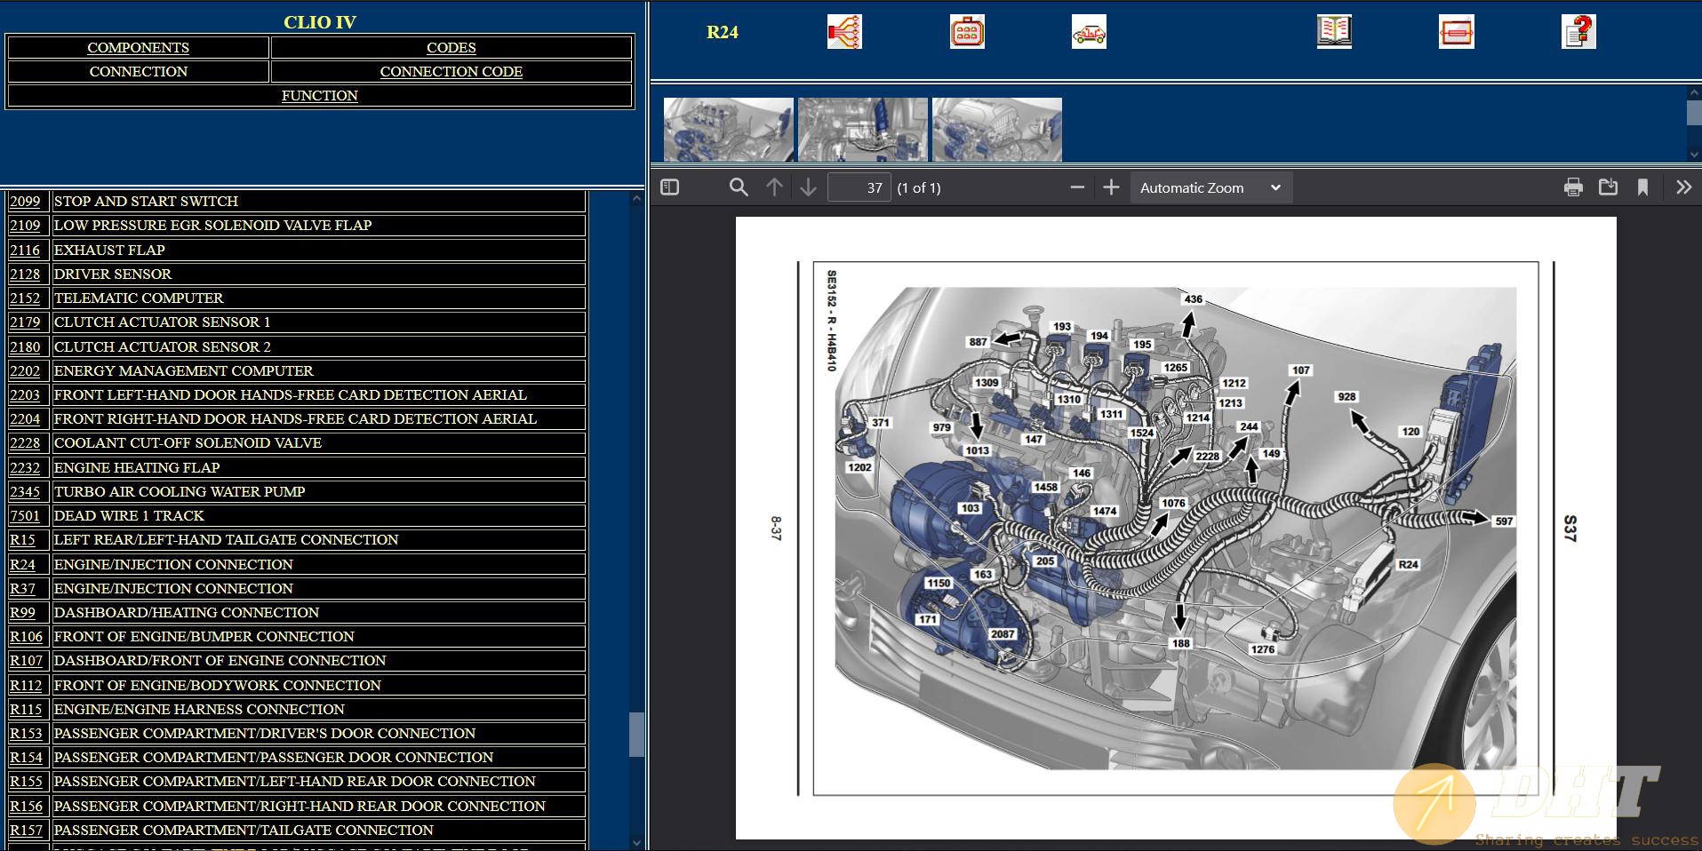Click the page number field showing 37

(859, 187)
